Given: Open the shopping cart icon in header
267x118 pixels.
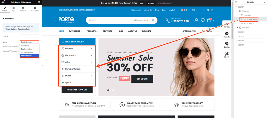Looking at the screenshot, I should [209, 20].
